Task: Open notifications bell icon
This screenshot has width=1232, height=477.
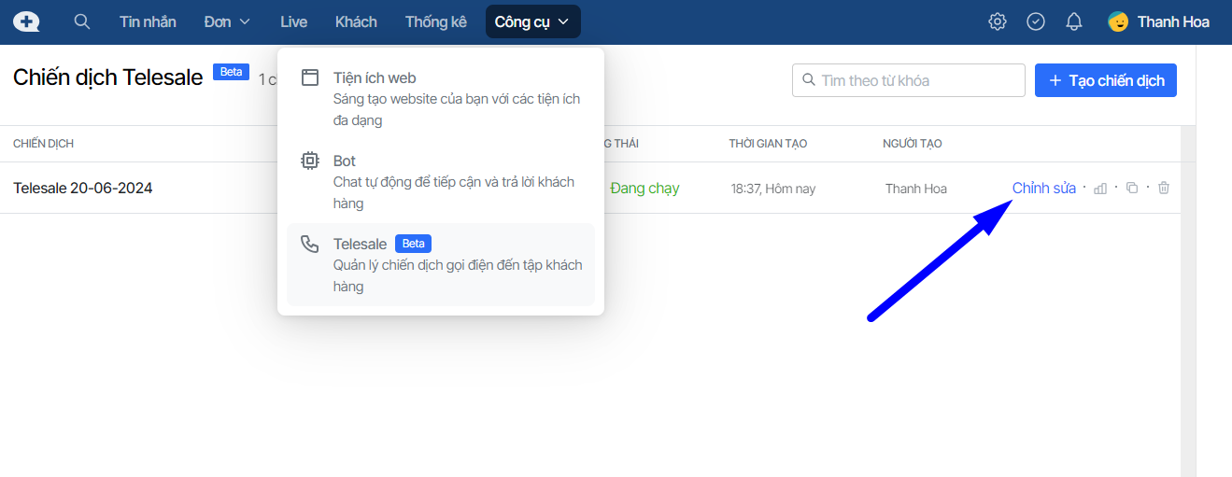Action: 1074,21
